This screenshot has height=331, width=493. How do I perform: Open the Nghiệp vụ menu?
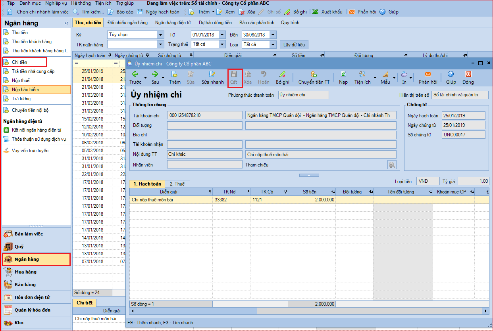coord(56,3)
